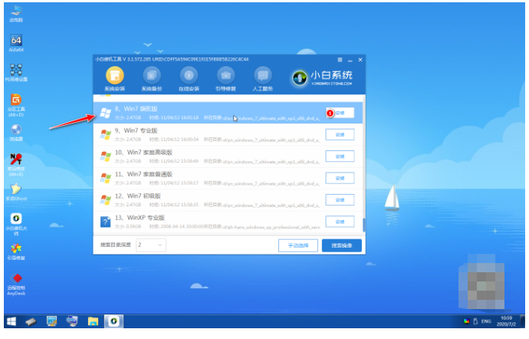
Task: Open the 手动Ghost desktop icon
Action: pyautogui.click(x=16, y=192)
